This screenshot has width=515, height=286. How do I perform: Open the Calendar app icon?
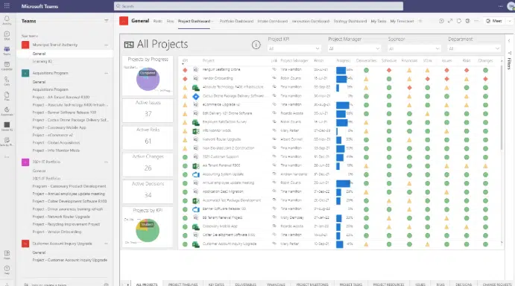[7, 66]
